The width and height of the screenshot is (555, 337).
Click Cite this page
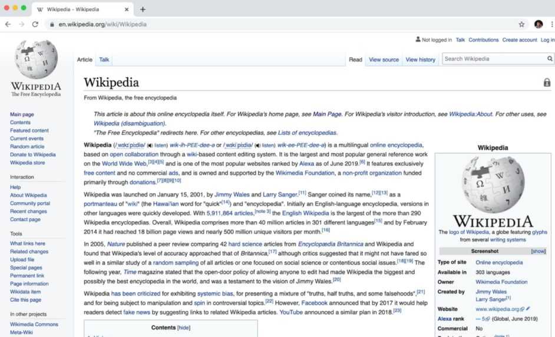click(x=25, y=300)
